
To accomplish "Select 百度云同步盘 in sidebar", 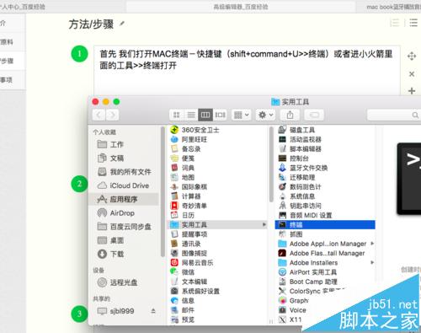I will tap(125, 227).
